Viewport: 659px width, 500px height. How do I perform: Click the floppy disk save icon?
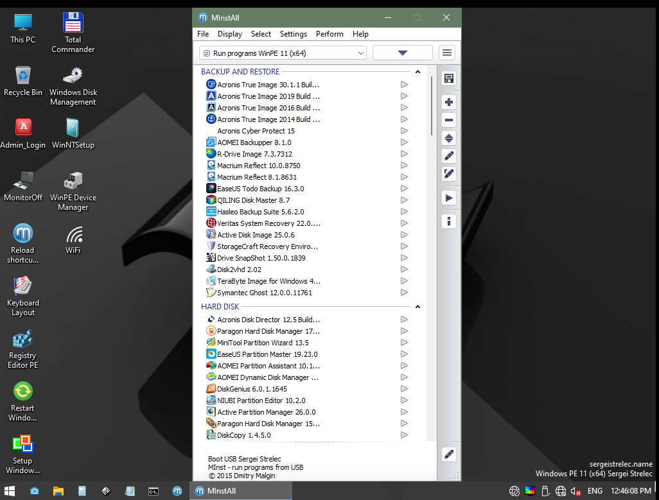pos(449,78)
